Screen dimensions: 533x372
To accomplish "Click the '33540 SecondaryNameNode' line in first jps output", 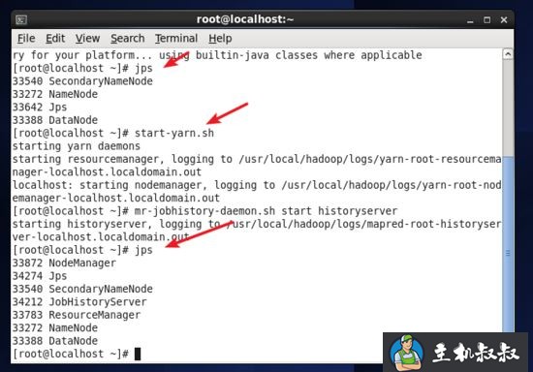I will click(82, 81).
